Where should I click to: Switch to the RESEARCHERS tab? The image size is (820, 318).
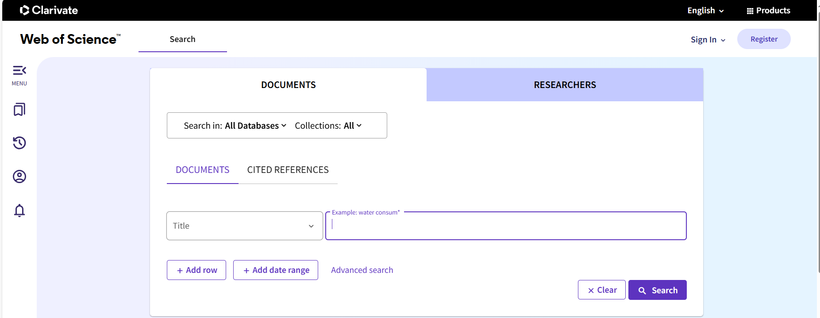click(x=565, y=85)
